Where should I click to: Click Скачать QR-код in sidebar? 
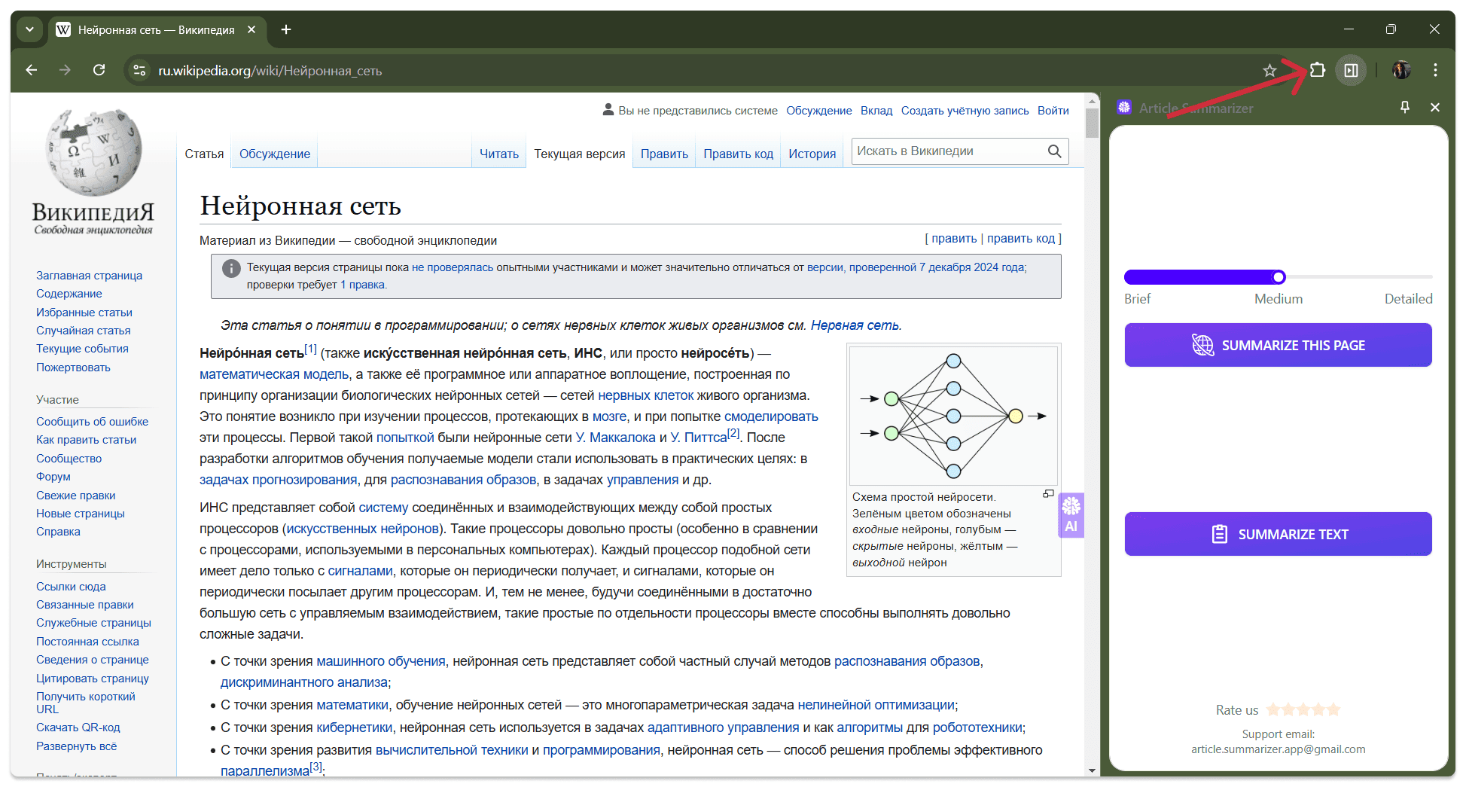click(78, 728)
